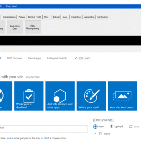Image resolution: width=141 pixels, height=141 pixels.
Task: Select the Hino button
Action: tap(47, 17)
